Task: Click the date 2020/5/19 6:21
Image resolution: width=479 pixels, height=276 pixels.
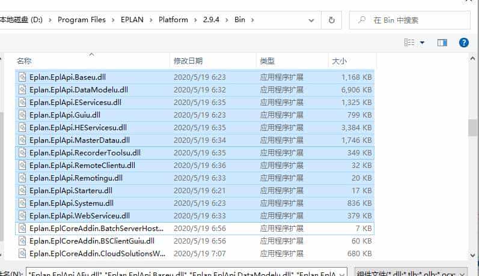Action: 200,191
